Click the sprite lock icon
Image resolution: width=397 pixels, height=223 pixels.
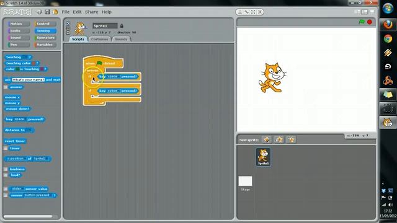[122, 26]
